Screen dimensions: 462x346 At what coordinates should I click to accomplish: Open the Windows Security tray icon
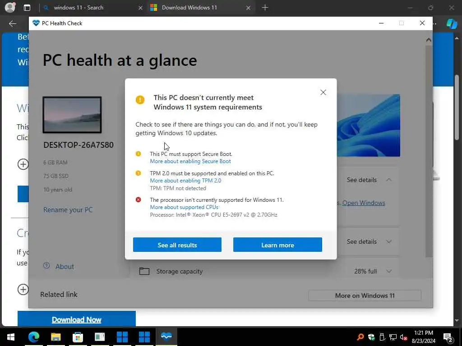pyautogui.click(x=371, y=337)
